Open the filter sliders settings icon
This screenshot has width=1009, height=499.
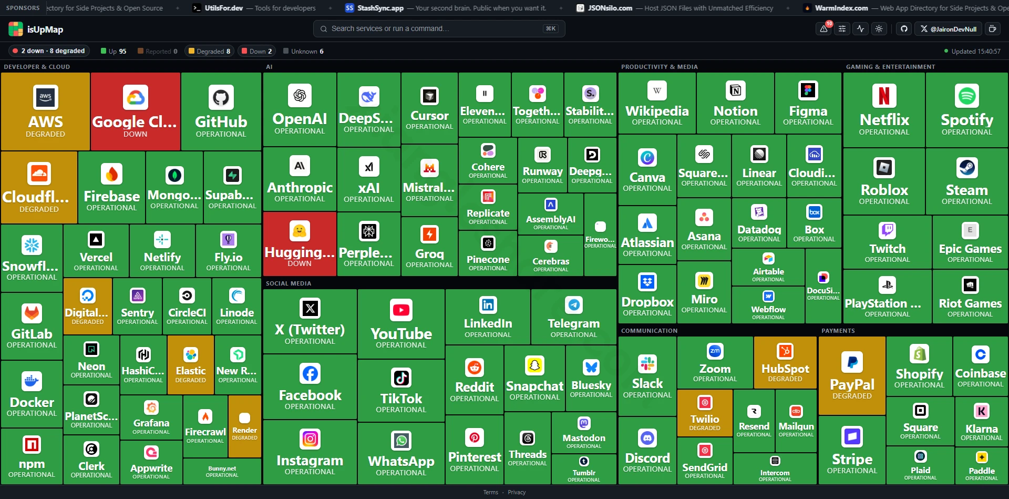[x=842, y=29]
